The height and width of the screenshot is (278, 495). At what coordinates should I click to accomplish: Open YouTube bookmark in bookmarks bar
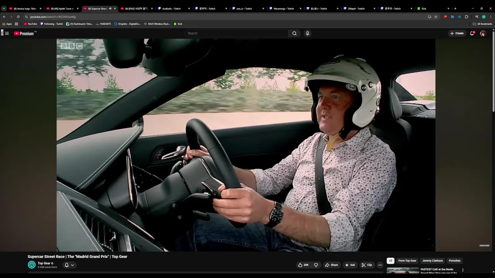[31, 24]
